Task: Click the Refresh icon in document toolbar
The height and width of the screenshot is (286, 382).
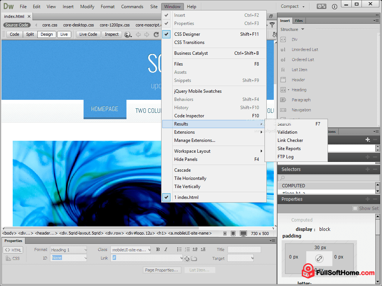Action: point(156,34)
